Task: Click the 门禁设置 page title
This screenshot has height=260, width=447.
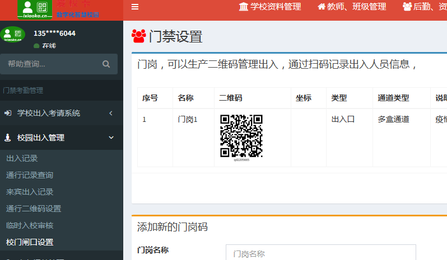Action: pyautogui.click(x=176, y=37)
